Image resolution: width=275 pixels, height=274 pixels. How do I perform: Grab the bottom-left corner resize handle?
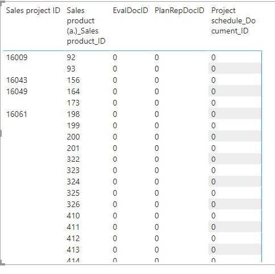2,263
